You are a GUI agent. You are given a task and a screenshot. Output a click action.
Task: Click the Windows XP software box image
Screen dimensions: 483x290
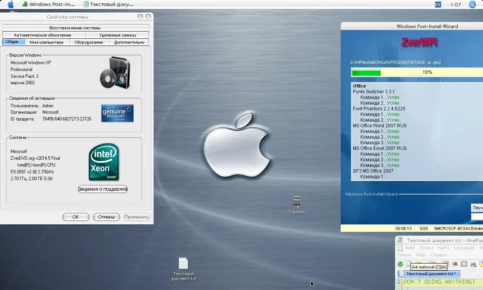(115, 73)
